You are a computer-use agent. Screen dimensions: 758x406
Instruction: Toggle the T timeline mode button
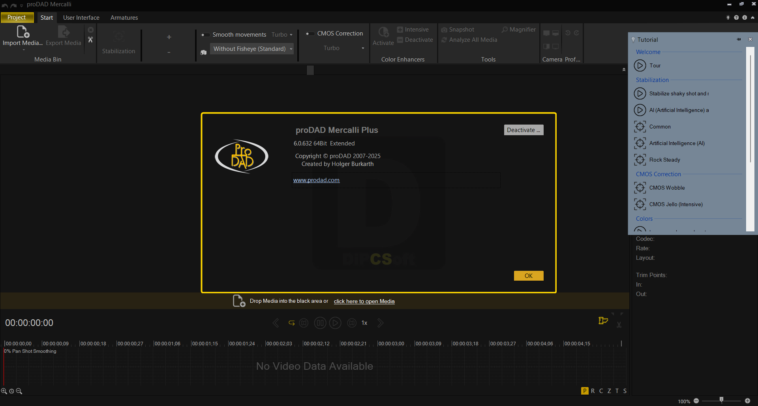(x=617, y=391)
